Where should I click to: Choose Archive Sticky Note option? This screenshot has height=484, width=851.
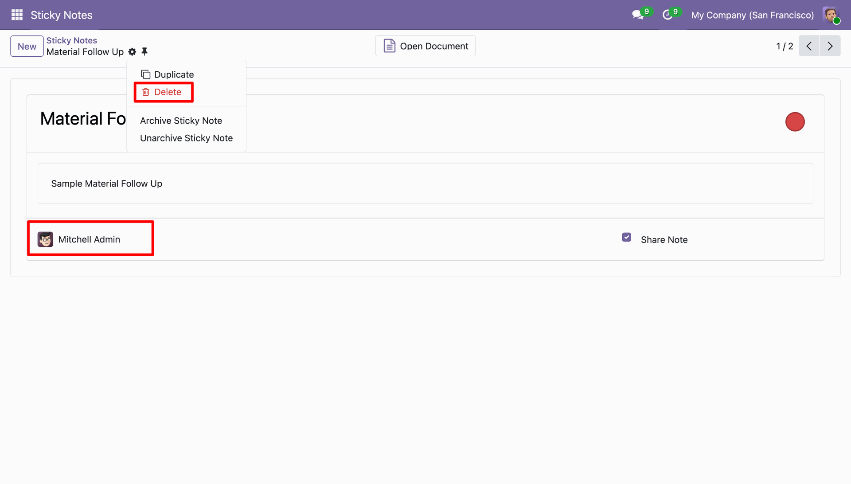(x=181, y=121)
